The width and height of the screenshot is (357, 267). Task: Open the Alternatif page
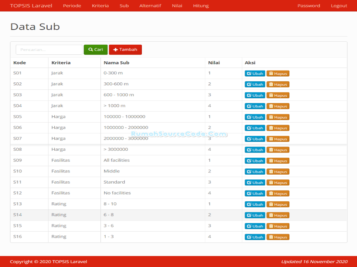tap(150, 6)
